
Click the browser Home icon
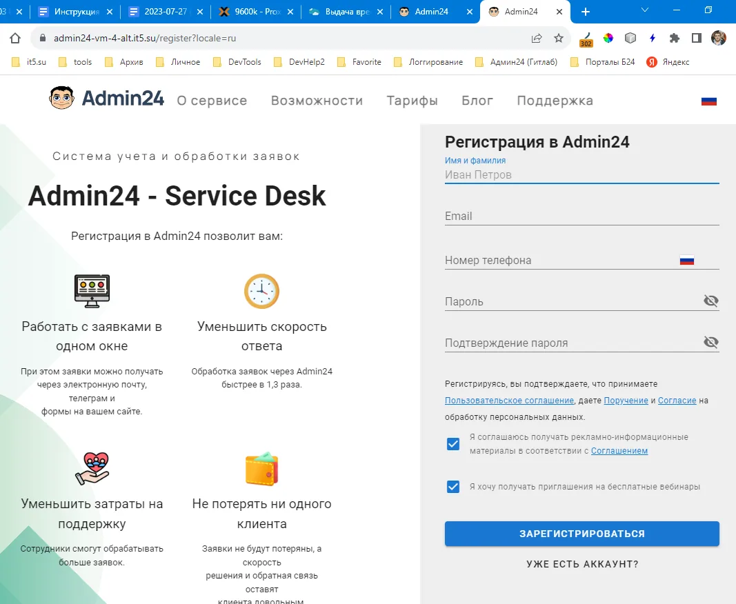coord(15,38)
